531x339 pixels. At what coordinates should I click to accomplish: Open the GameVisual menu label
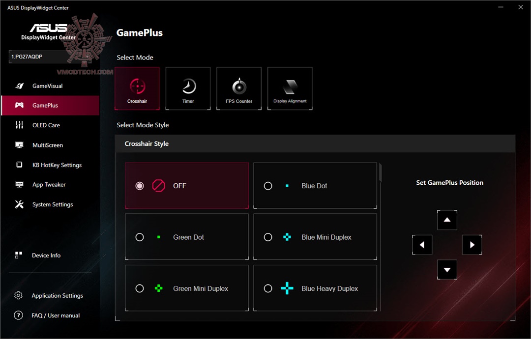(x=47, y=86)
